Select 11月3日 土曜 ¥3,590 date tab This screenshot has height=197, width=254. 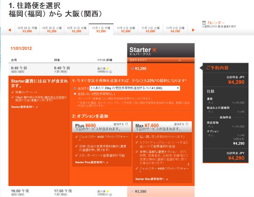(150, 30)
